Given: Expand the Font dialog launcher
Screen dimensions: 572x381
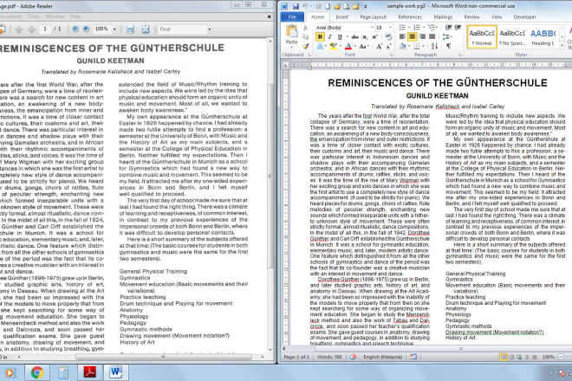Looking at the screenshot, I should click(x=392, y=55).
